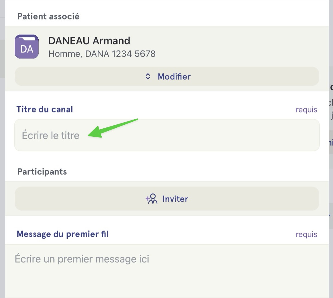
Task: Click the requis tag beside Message du premier fil
Action: 306,234
